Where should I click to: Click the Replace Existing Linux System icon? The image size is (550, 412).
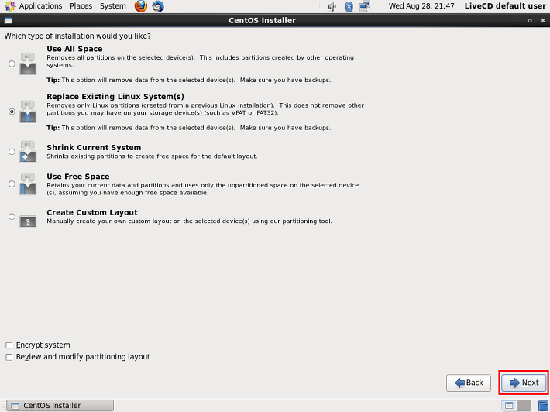(28, 112)
